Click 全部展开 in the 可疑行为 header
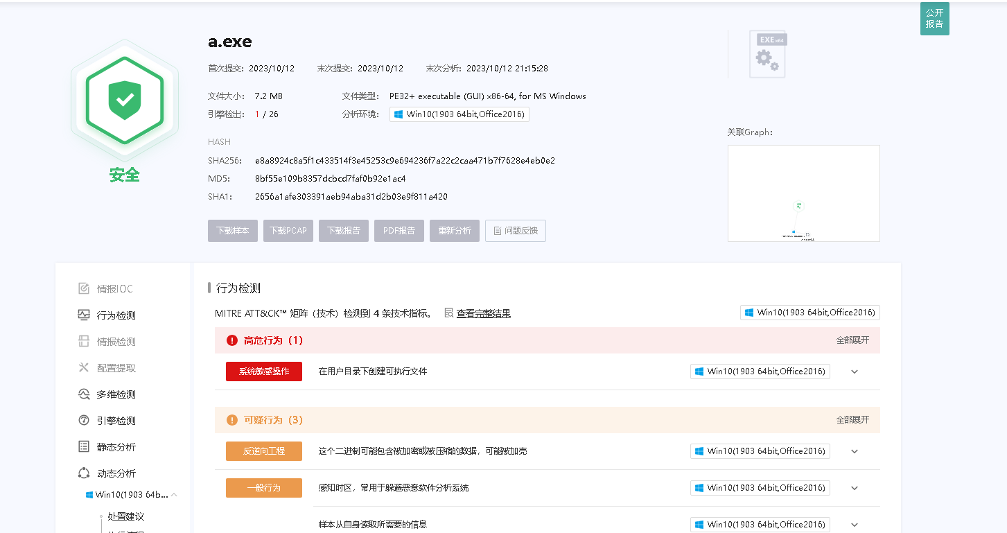1007x533 pixels. pos(852,420)
